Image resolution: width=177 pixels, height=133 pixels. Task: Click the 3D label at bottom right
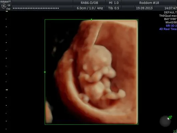click(x=175, y=131)
